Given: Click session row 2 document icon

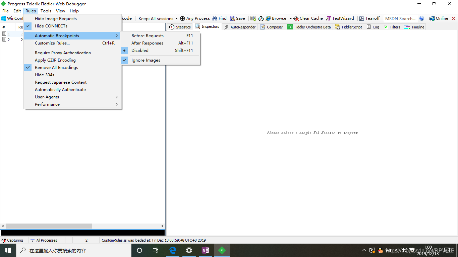Looking at the screenshot, I should (4, 40).
